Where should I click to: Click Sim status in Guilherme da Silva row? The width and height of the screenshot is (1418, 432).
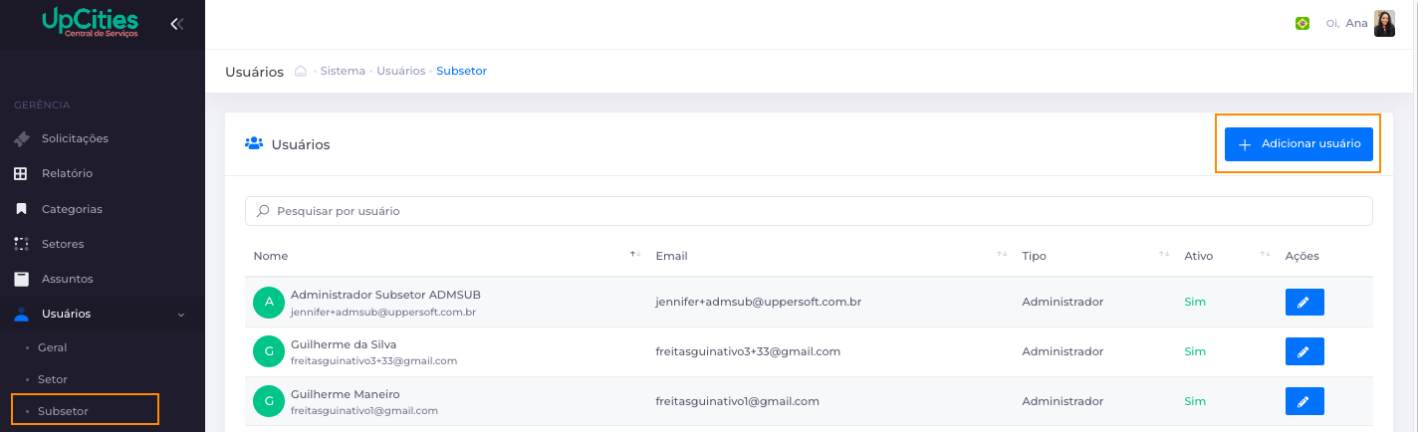tap(1195, 351)
